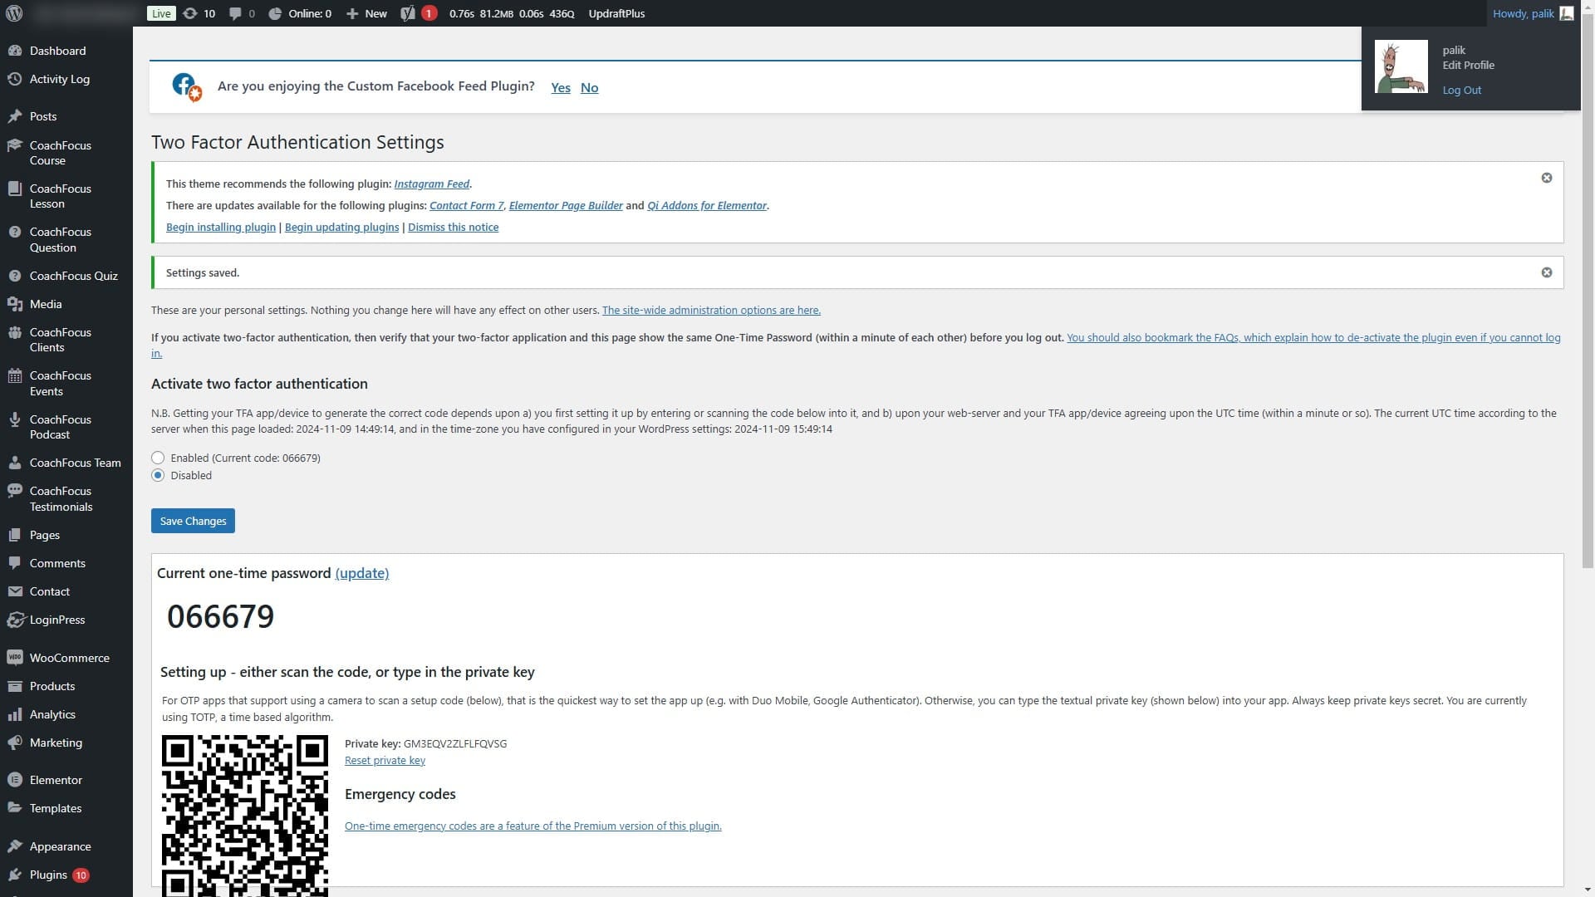This screenshot has width=1595, height=897.
Task: Go to Activity Log in sidebar
Action: coord(59,79)
